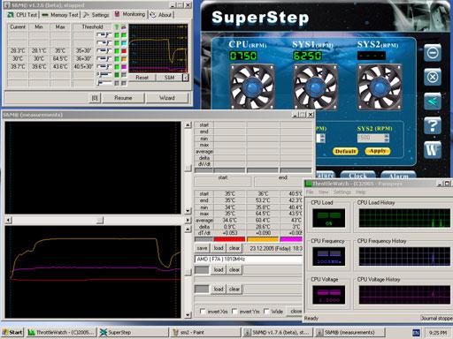Open the CPU Test tab in S&M
This screenshot has height=339, width=453.
tap(22, 14)
